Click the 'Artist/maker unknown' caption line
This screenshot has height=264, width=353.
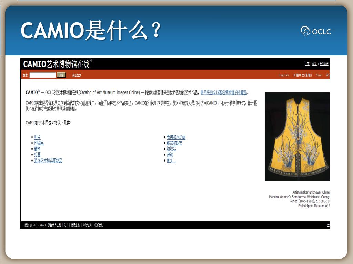[306, 192]
